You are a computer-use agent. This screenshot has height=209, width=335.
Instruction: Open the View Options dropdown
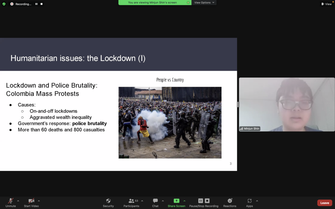click(x=204, y=3)
